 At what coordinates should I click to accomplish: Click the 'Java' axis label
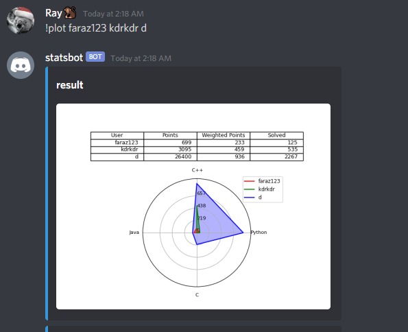pyautogui.click(x=134, y=233)
